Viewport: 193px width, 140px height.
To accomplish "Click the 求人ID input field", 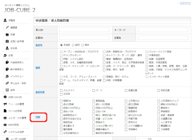I will coord(84,30).
